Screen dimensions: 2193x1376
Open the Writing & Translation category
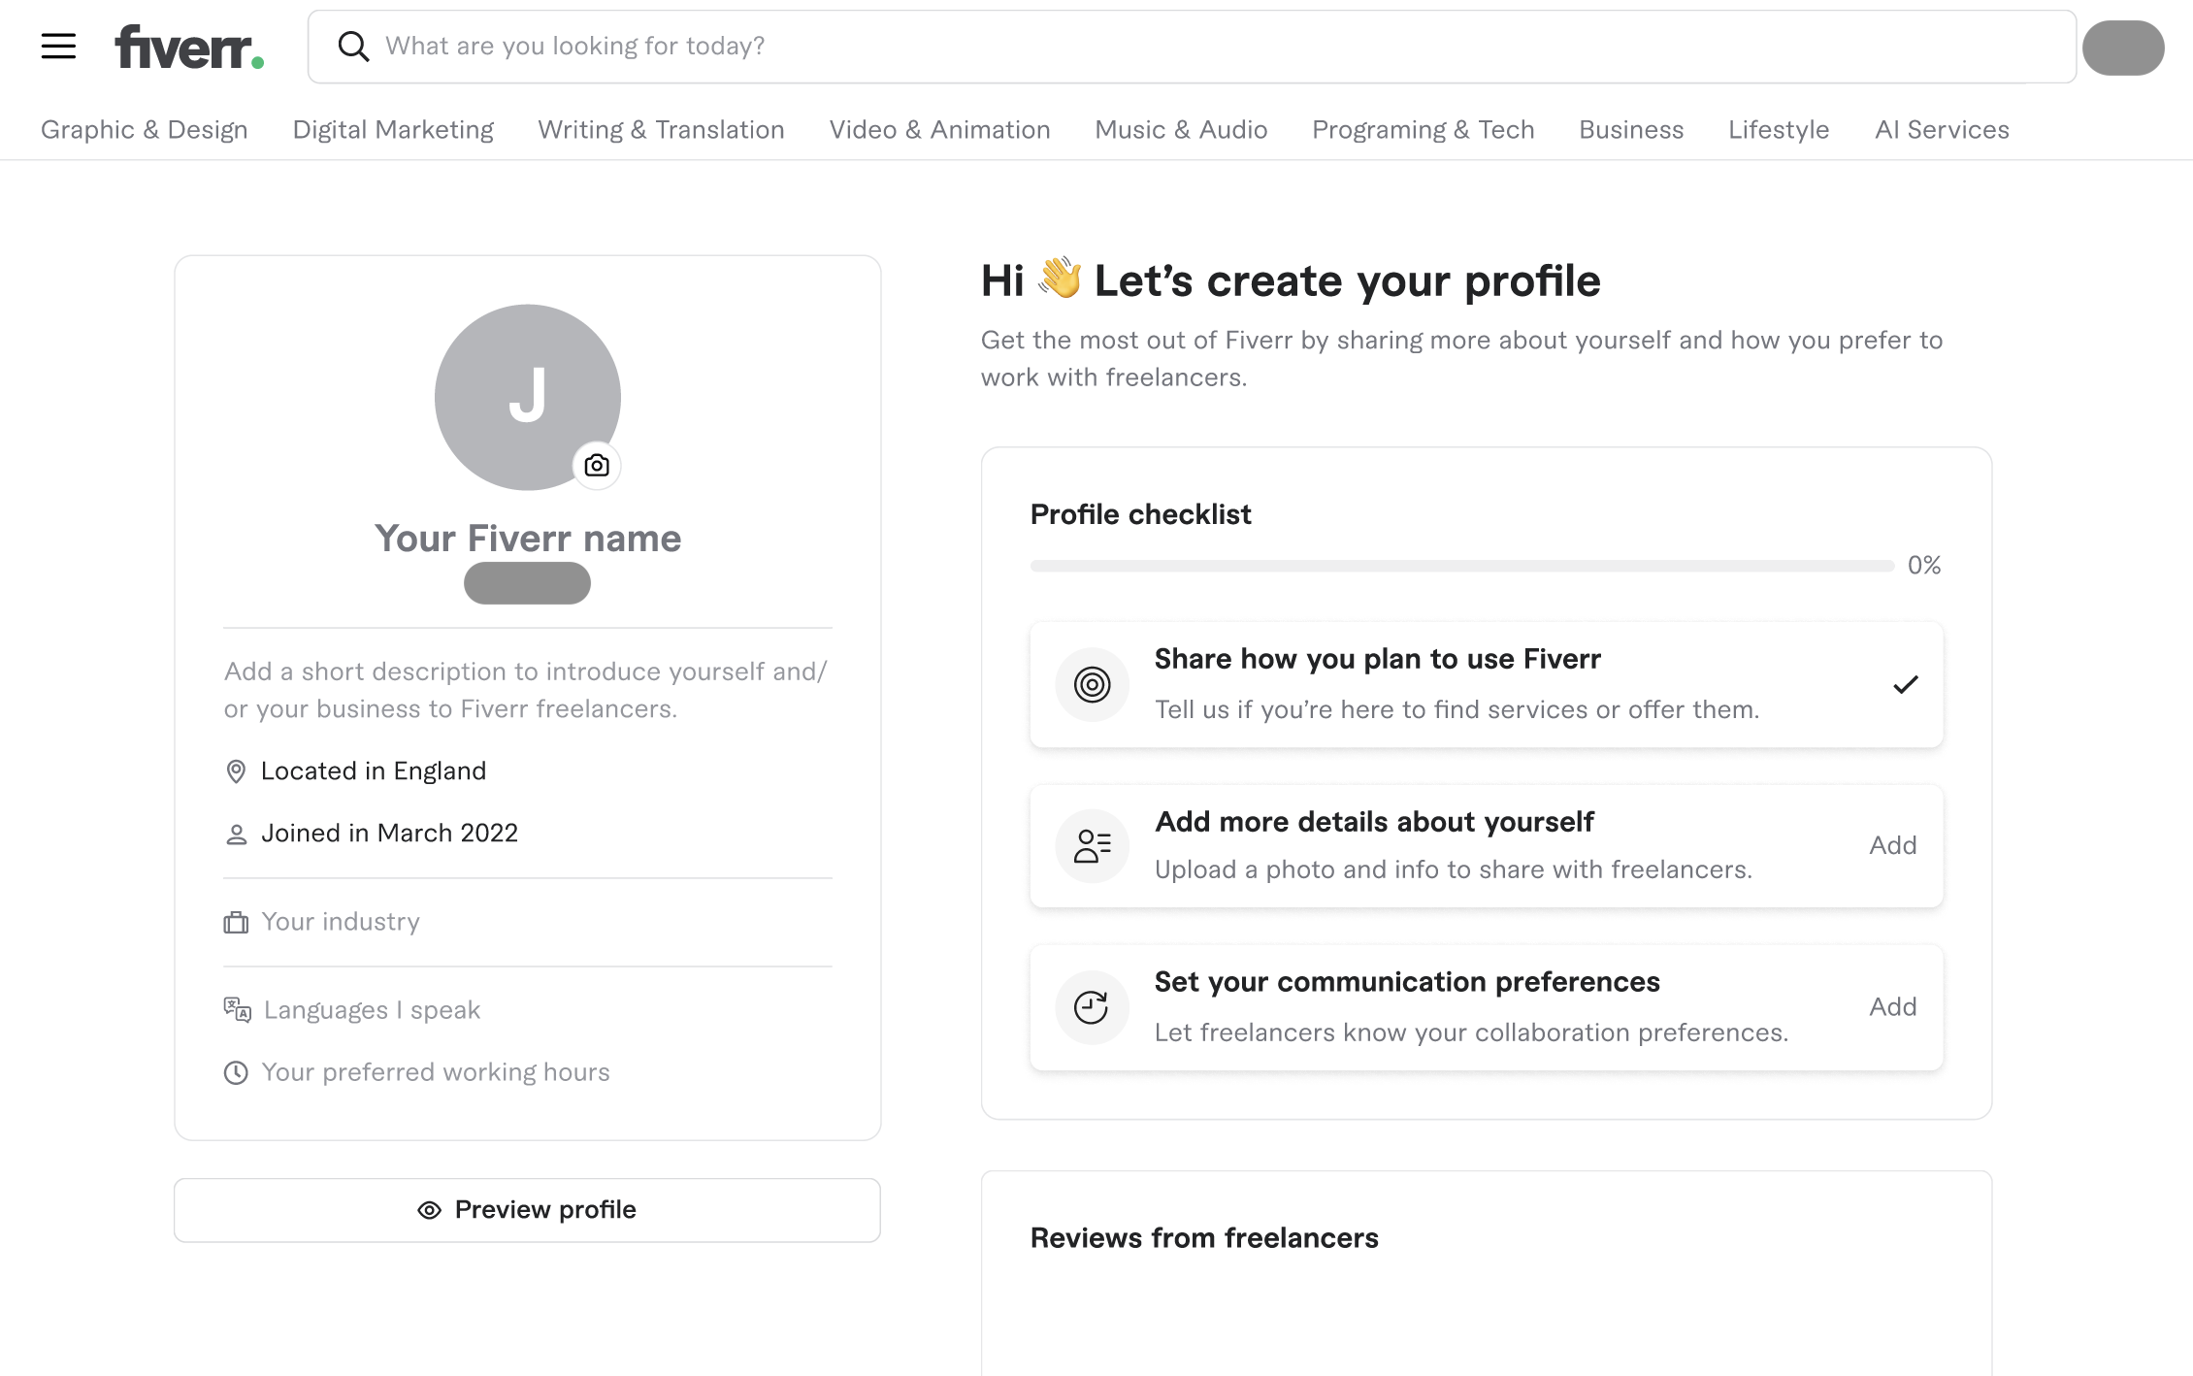pos(662,130)
